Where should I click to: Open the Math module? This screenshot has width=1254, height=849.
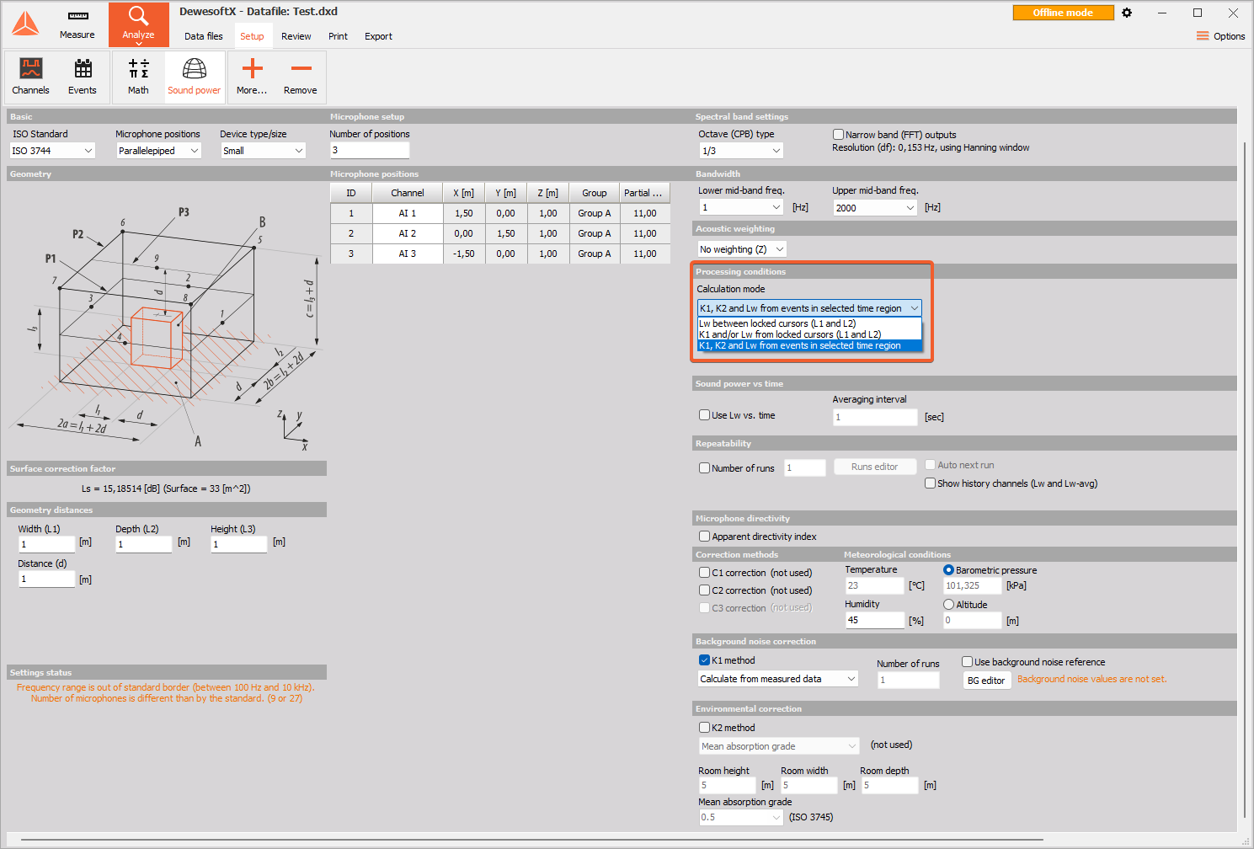(138, 77)
